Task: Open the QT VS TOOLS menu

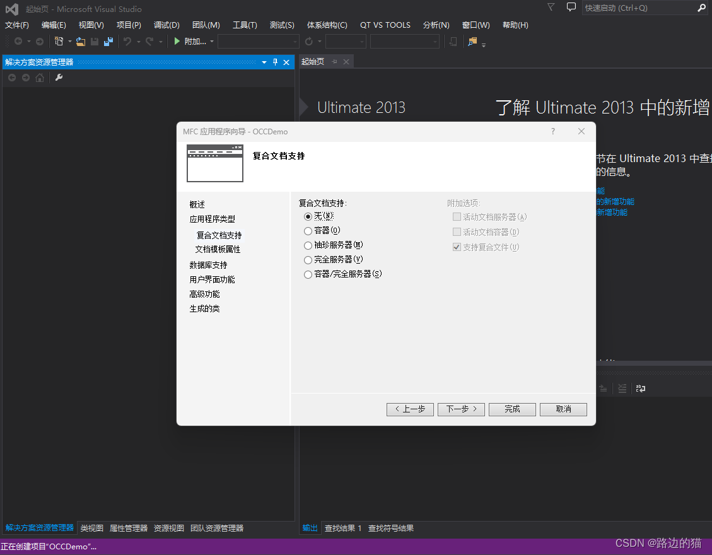Action: point(385,25)
